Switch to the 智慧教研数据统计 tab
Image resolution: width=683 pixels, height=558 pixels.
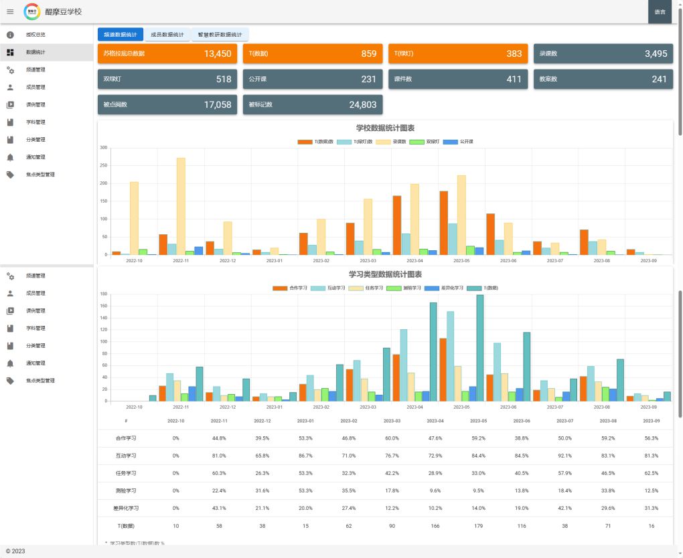click(220, 34)
